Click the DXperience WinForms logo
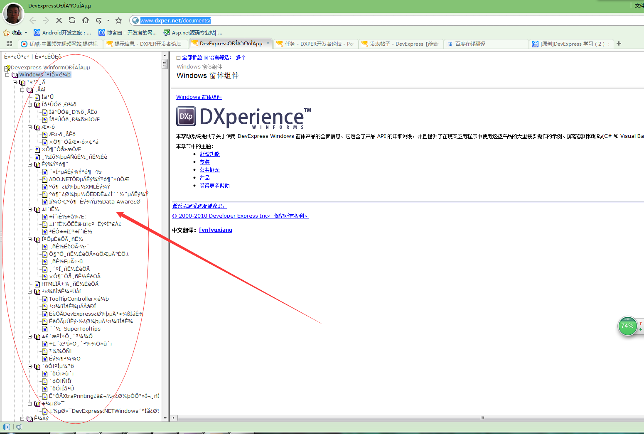 244,118
